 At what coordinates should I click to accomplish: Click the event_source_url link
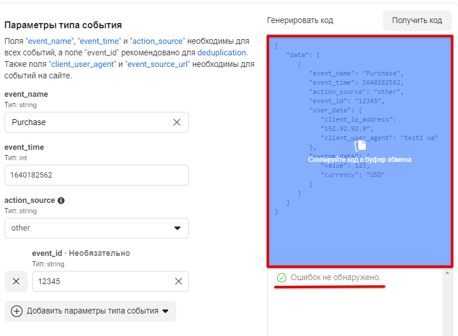(157, 64)
